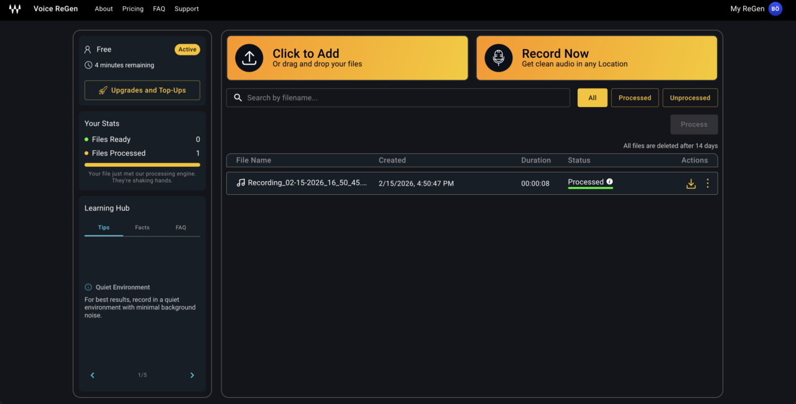Click the 1/5 tip page indicator
796x404 pixels.
click(142, 375)
